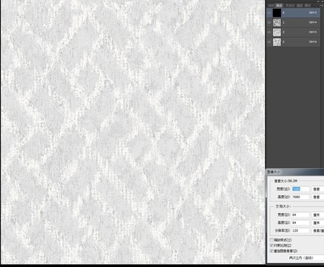
Task: Switch to the 通道 (Channels) tab
Action: click(279, 5)
